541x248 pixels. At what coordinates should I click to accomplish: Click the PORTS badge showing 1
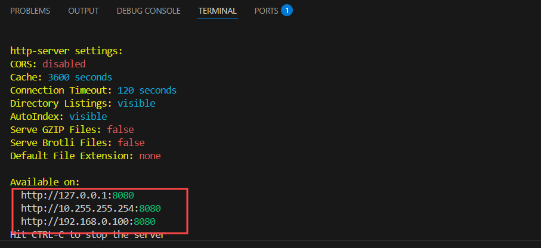point(287,11)
